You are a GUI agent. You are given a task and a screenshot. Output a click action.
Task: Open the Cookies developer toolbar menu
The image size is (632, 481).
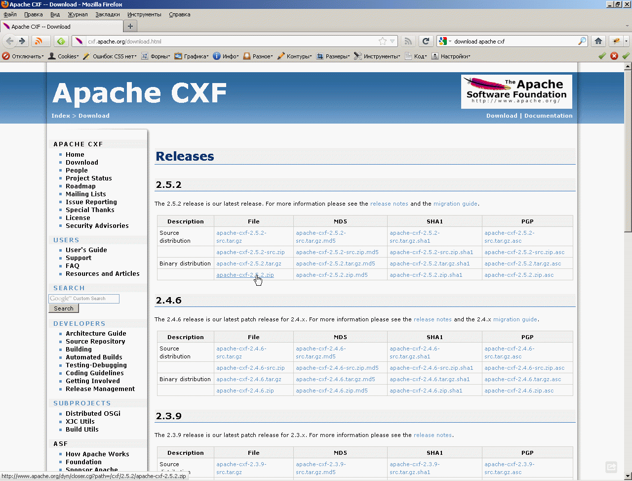[63, 56]
